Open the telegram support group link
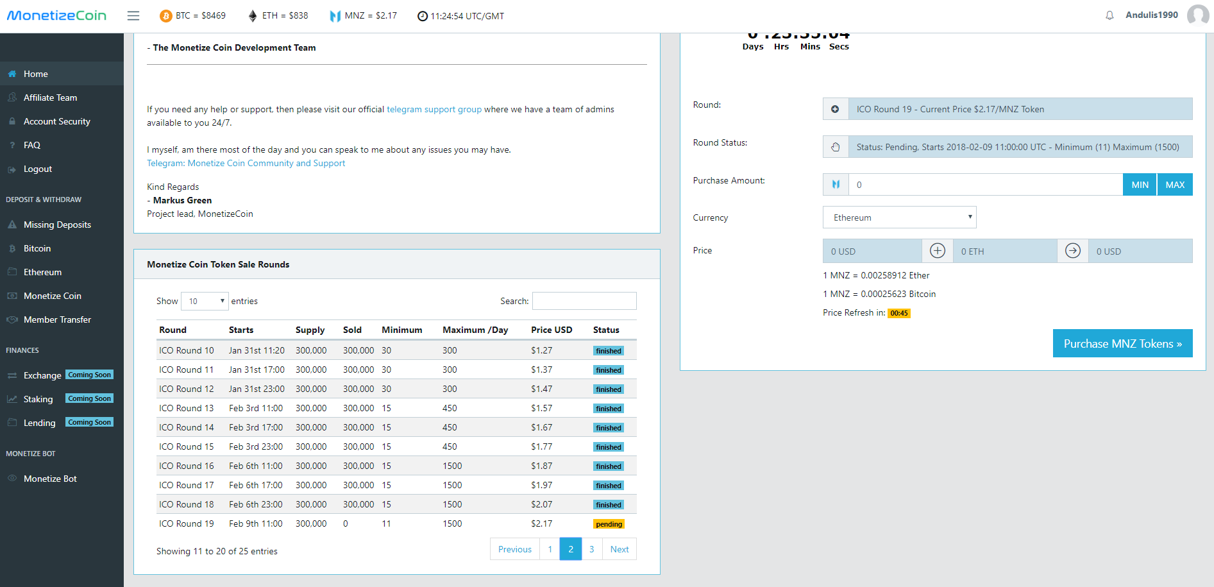1214x587 pixels. tap(434, 110)
